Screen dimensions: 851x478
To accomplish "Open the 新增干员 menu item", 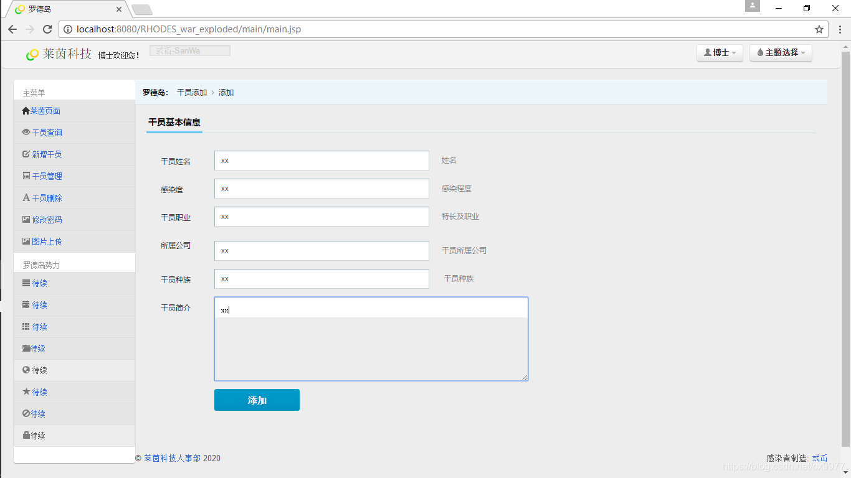I will coord(74,154).
